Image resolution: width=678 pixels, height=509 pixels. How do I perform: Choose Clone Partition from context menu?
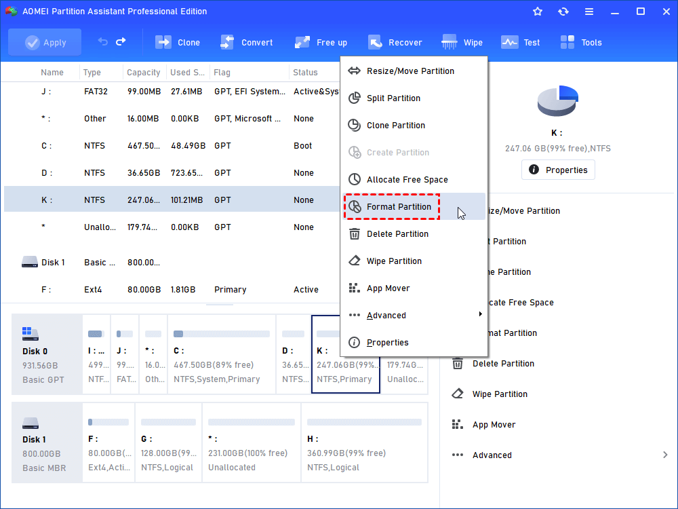click(x=414, y=126)
